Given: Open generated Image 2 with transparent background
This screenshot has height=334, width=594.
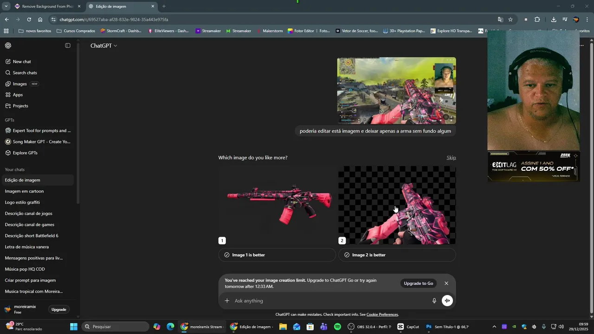Looking at the screenshot, I should 397,205.
